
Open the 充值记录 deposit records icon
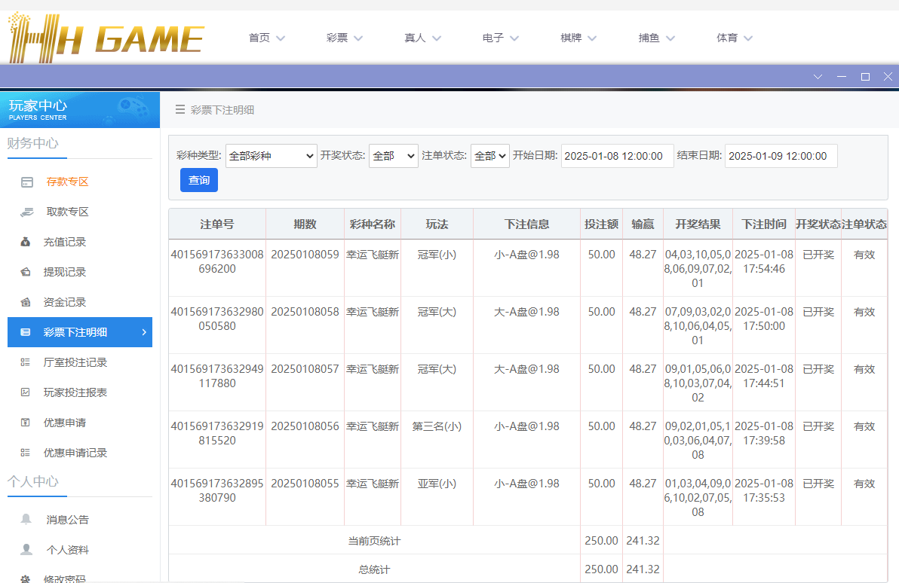pos(26,242)
